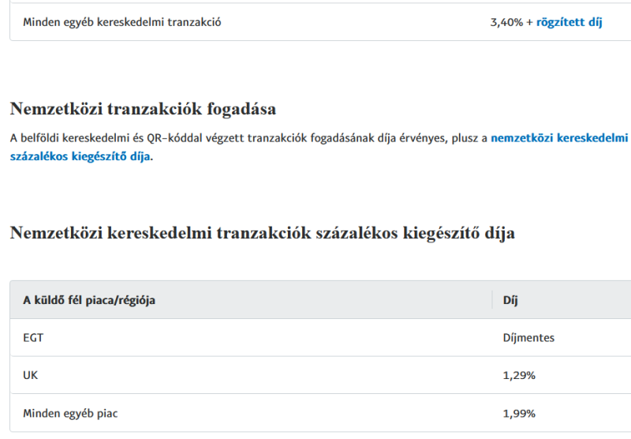Select the "A küldő fél piaca/régiója" column header
631x439 pixels.
88,301
